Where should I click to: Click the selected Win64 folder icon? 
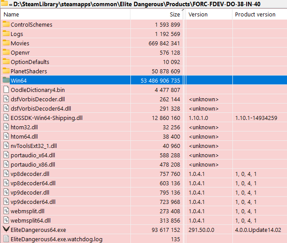click(6, 80)
